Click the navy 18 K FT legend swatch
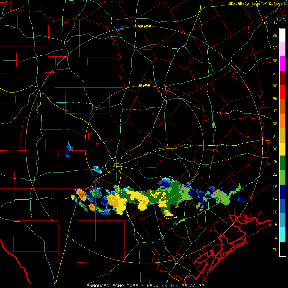This screenshot has height=288, width=288. (x=283, y=192)
